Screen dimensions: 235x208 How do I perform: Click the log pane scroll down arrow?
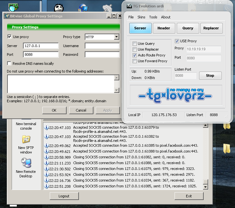tap(205, 187)
